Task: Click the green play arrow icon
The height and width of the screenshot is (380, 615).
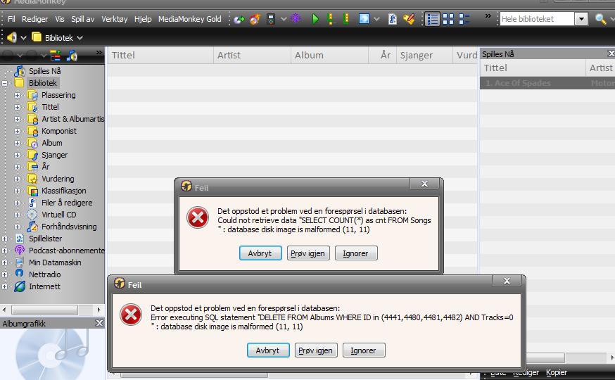Action: 315,19
